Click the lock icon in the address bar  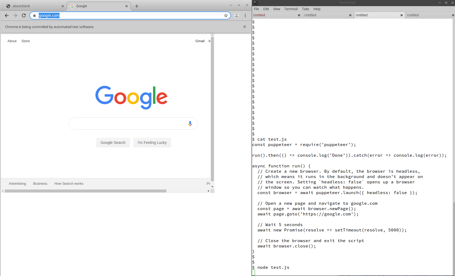(x=34, y=15)
